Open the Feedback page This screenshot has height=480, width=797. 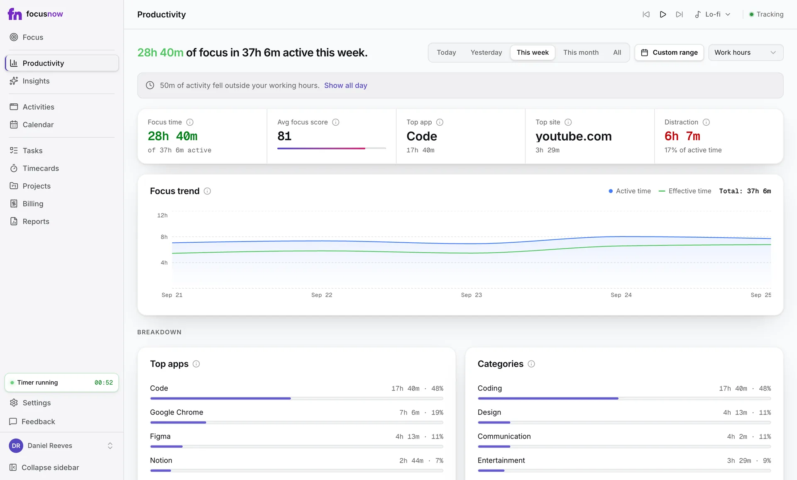pos(62,422)
